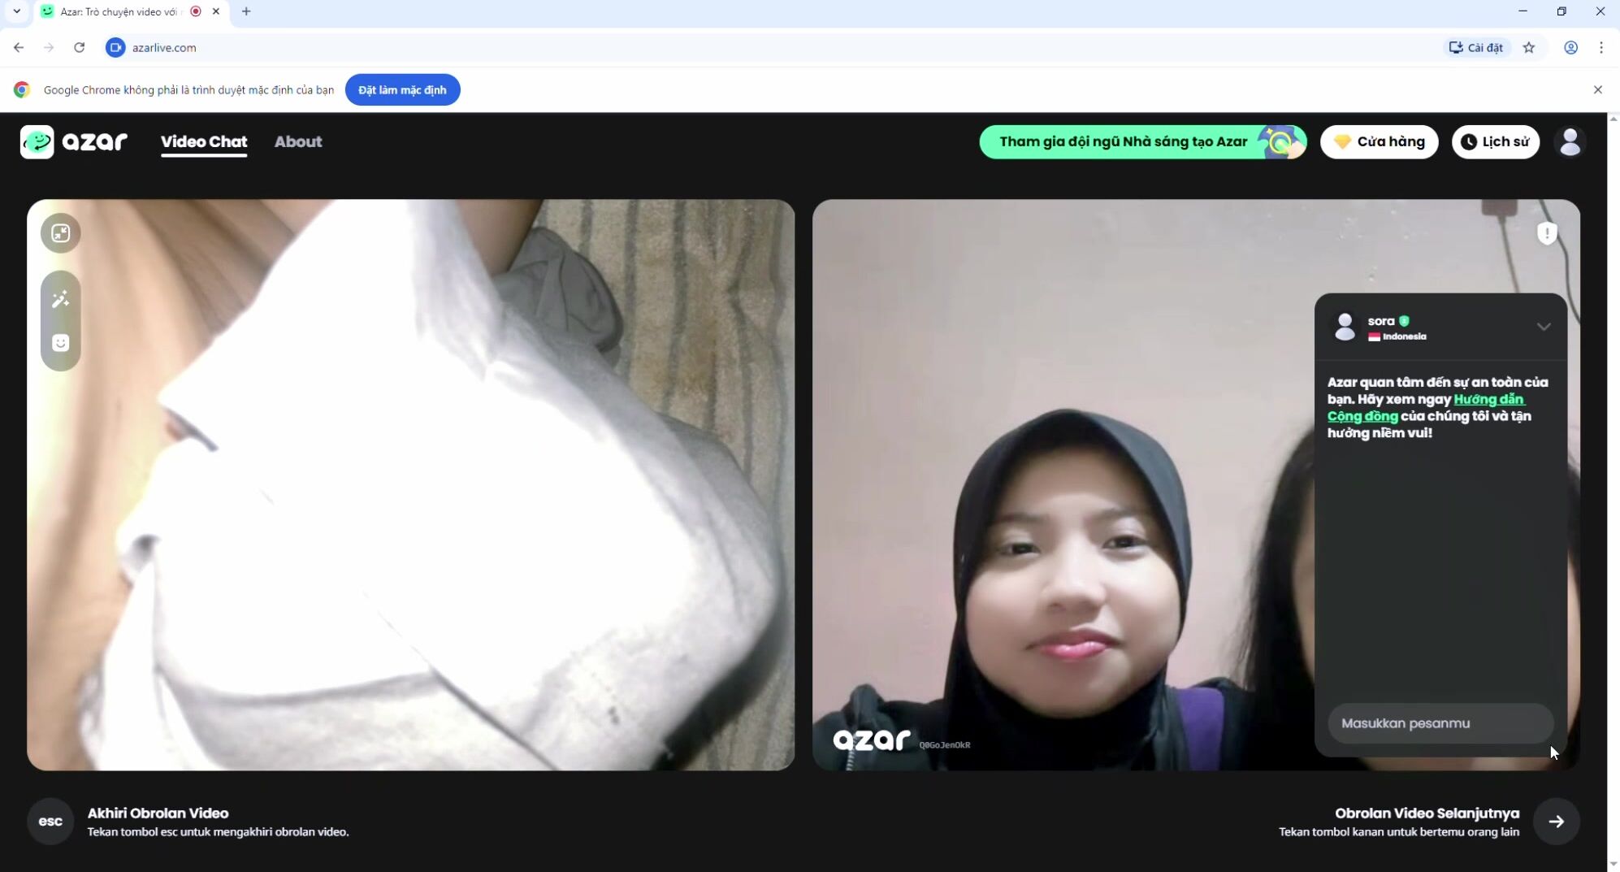Shrink local video with the minimize icon
Screen dimensions: 1620x872
(x=61, y=233)
